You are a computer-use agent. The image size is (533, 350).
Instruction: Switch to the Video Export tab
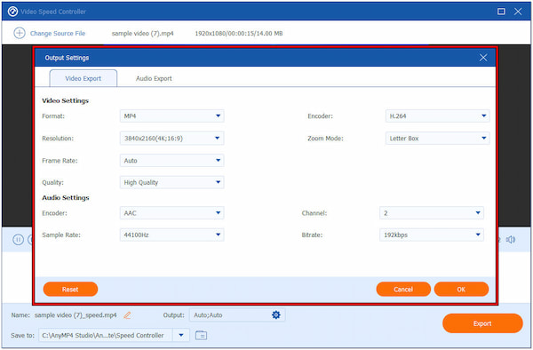(x=84, y=78)
